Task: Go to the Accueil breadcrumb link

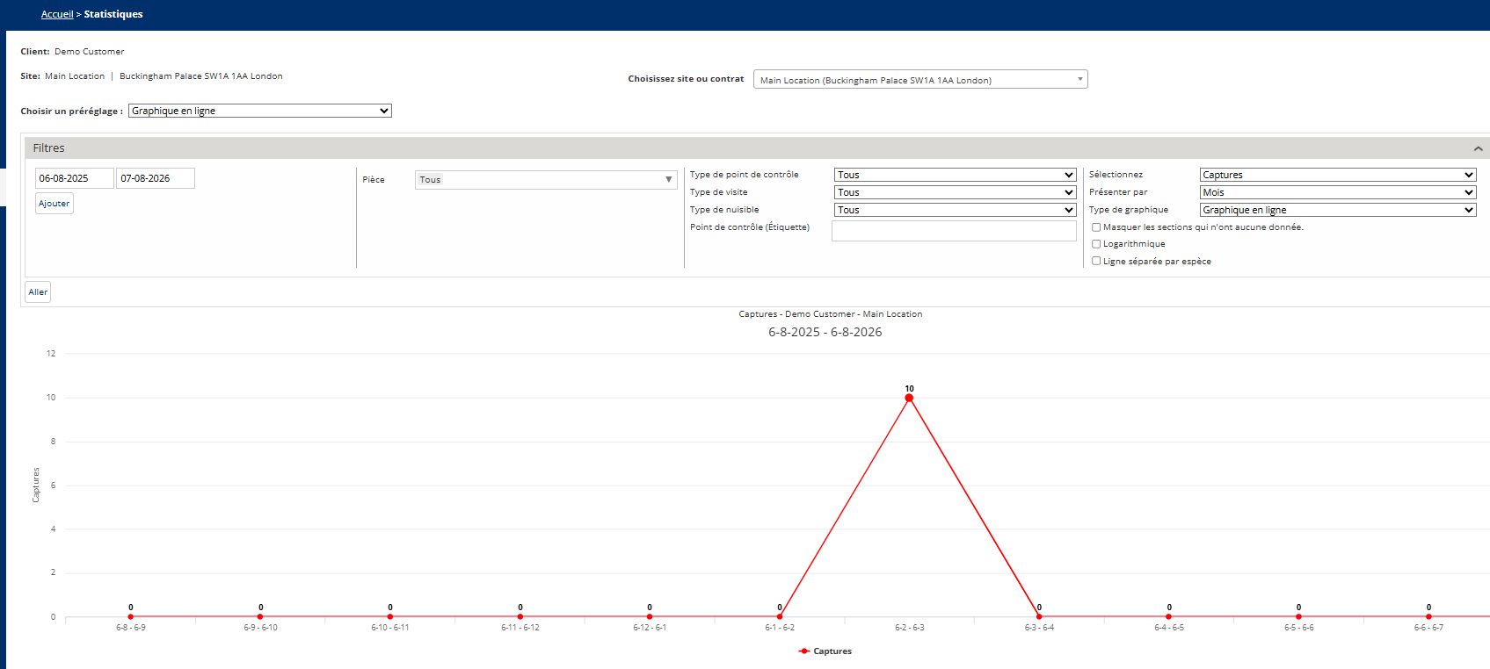Action: [57, 14]
